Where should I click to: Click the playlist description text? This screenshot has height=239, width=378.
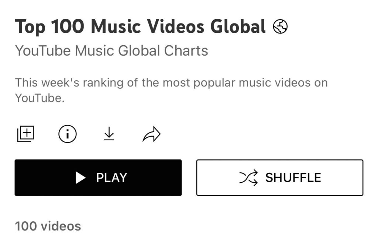pyautogui.click(x=171, y=90)
